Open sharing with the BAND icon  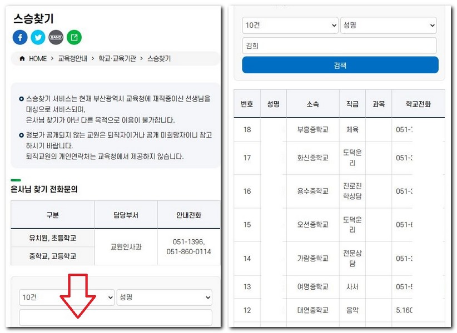click(x=56, y=37)
